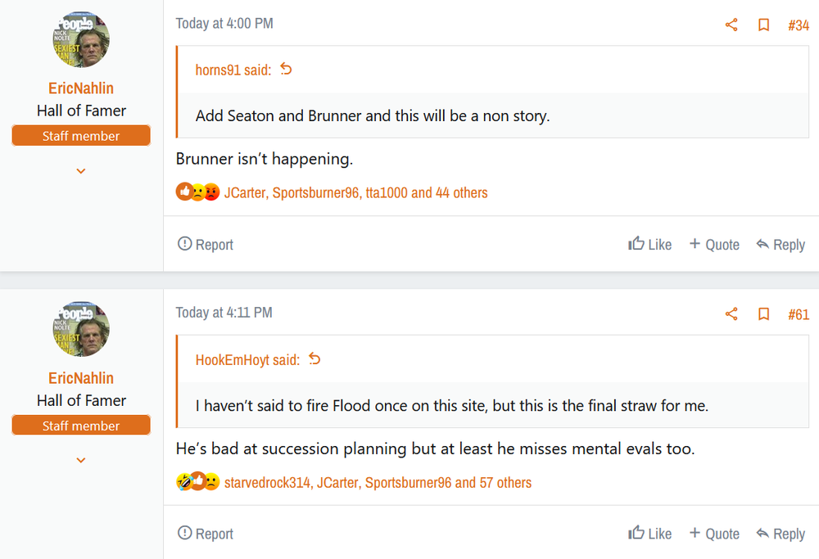Like the 'Brunner isn't happening' post
The width and height of the screenshot is (819, 559).
pos(649,244)
